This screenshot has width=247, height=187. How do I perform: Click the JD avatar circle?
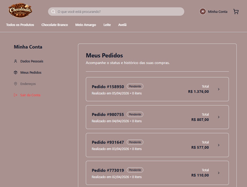(202, 11)
